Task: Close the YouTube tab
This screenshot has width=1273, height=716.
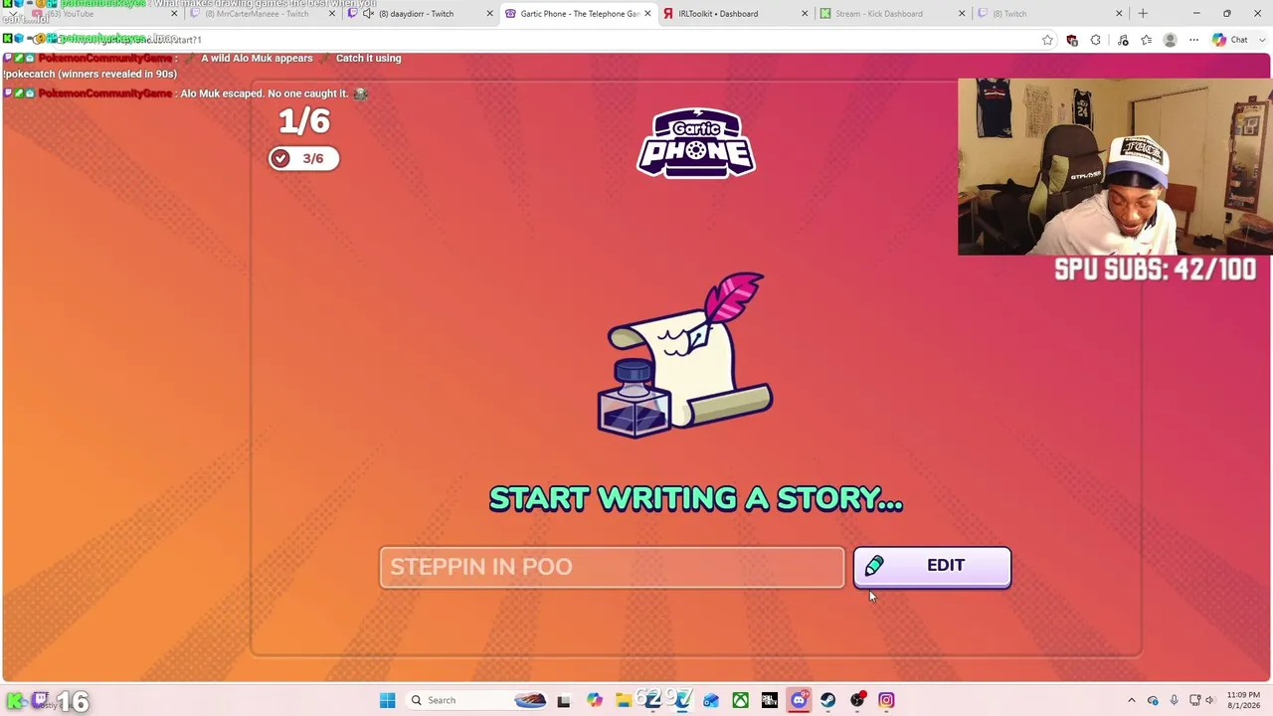Action: (174, 14)
